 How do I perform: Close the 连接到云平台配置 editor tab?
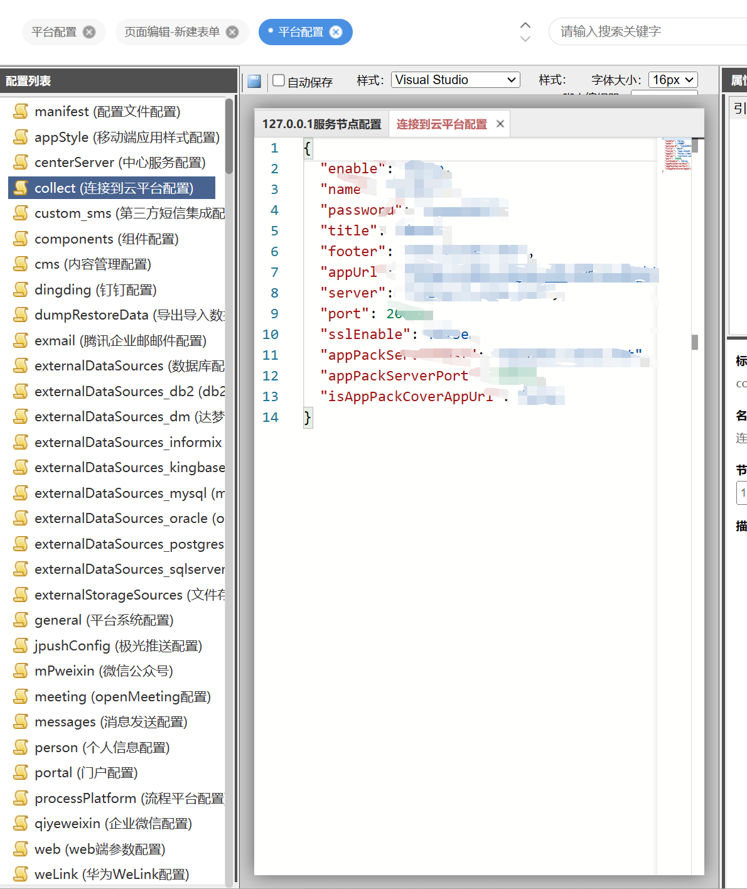click(500, 124)
